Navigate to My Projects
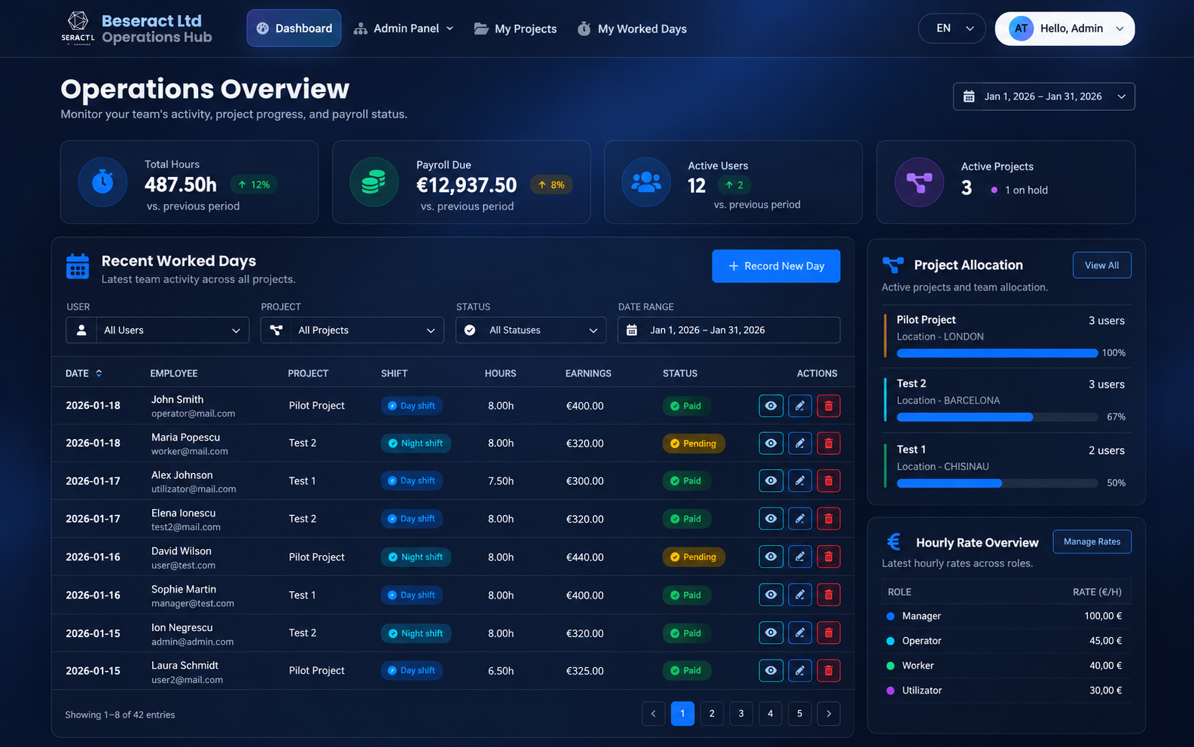The image size is (1194, 747). click(516, 29)
